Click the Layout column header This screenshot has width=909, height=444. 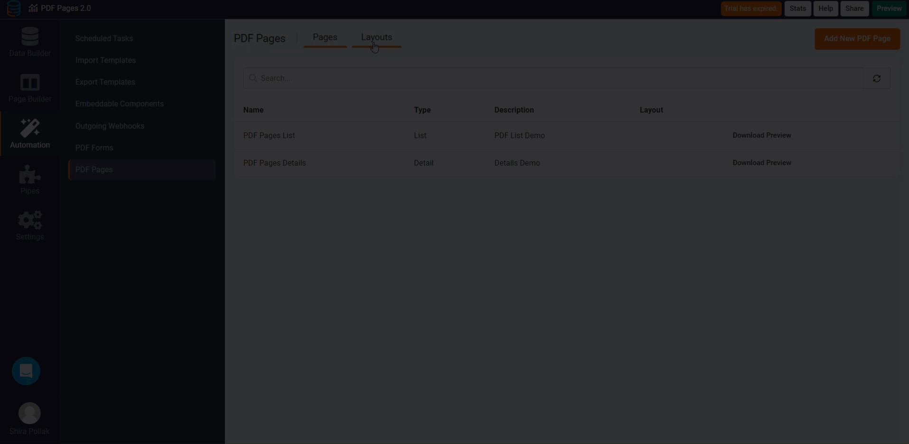coord(651,110)
